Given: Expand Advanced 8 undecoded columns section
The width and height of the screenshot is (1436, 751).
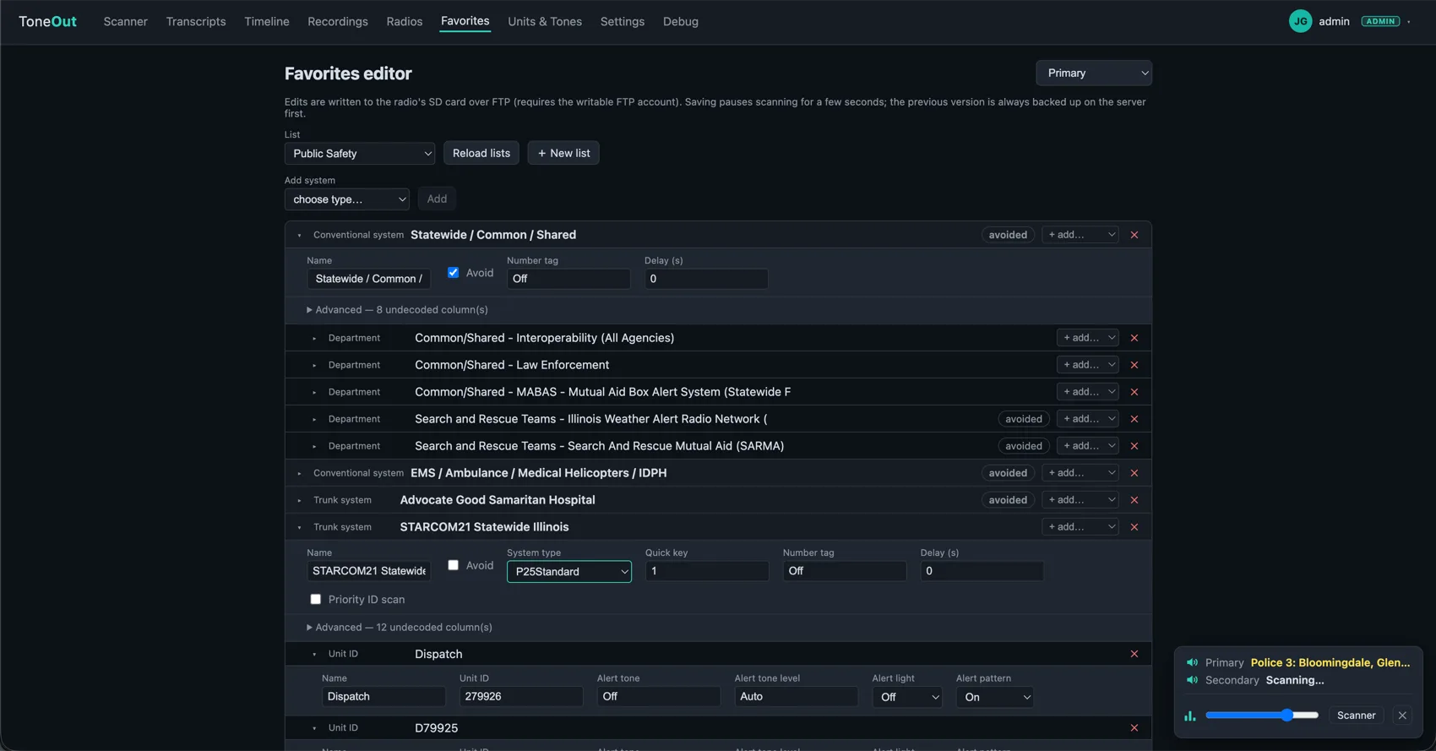Looking at the screenshot, I should [x=397, y=310].
